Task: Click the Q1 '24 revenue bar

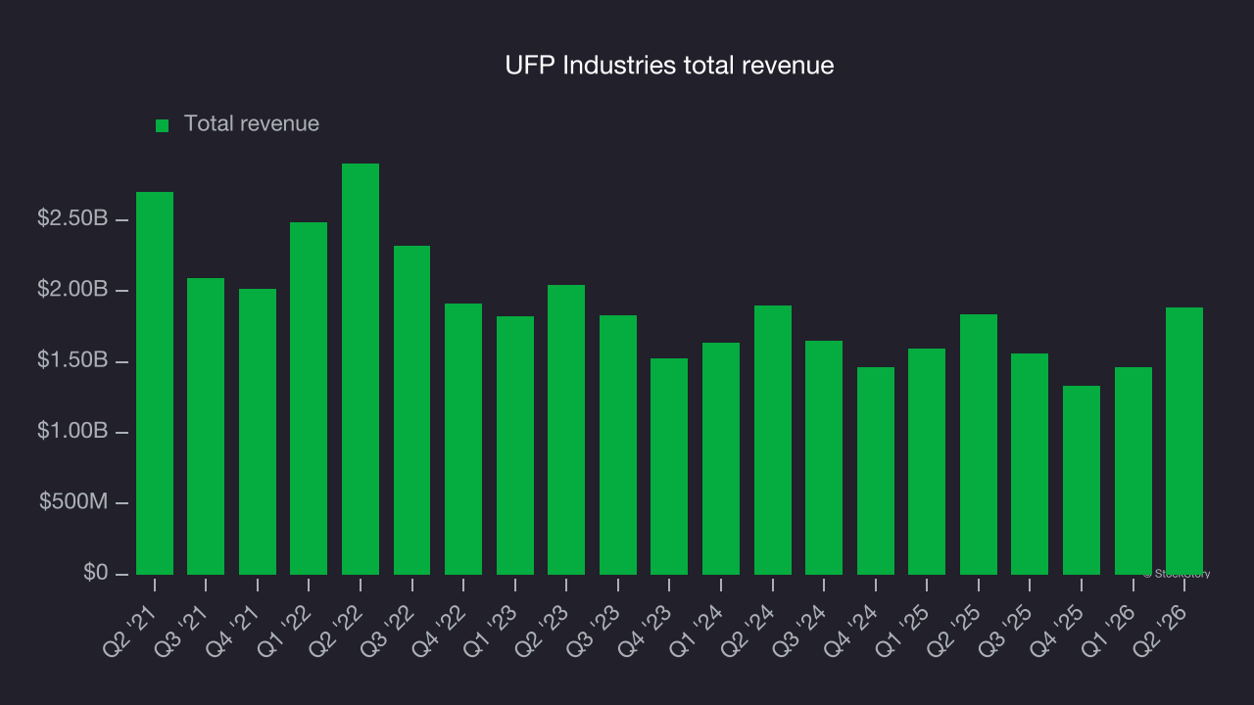Action: [x=721, y=458]
